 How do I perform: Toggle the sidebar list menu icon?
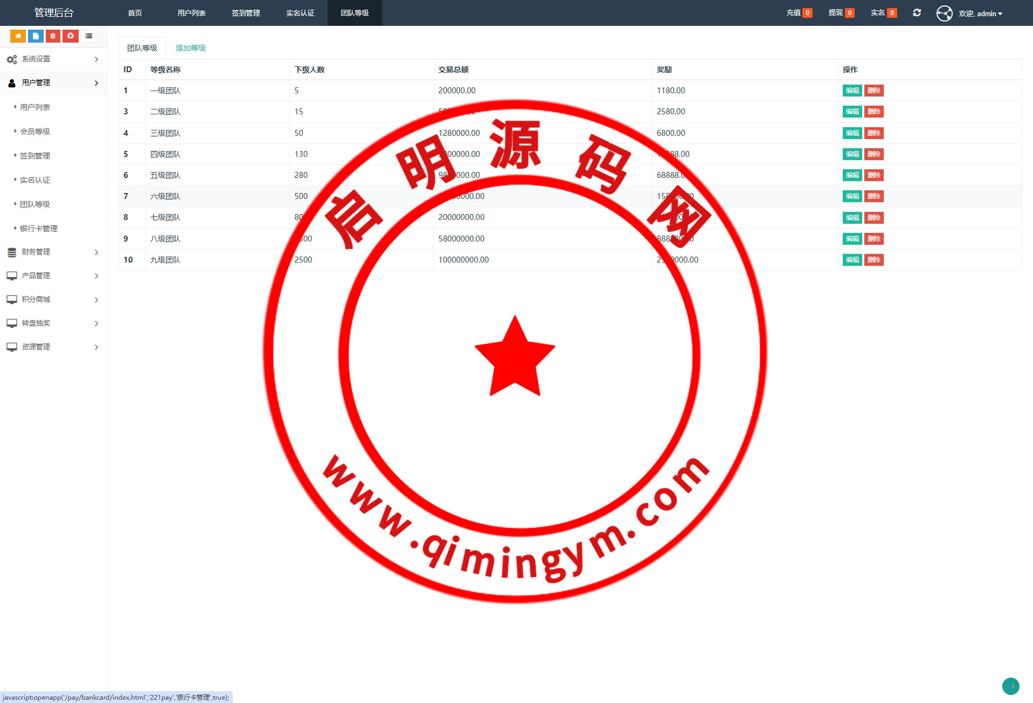[x=89, y=36]
